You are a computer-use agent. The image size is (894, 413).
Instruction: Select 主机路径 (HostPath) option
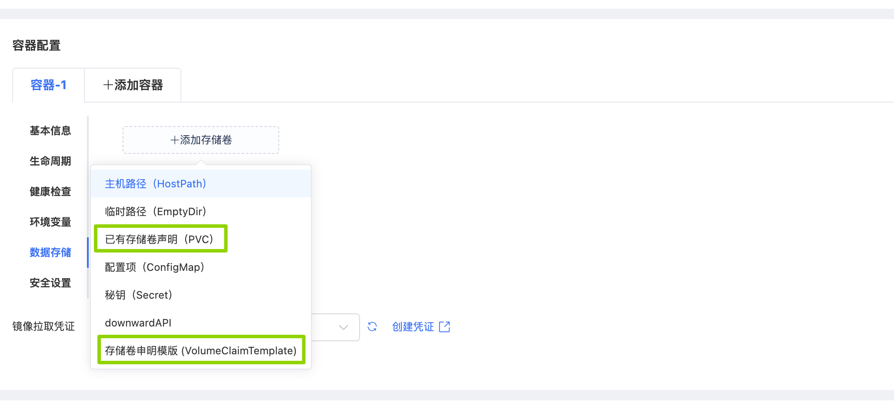156,184
